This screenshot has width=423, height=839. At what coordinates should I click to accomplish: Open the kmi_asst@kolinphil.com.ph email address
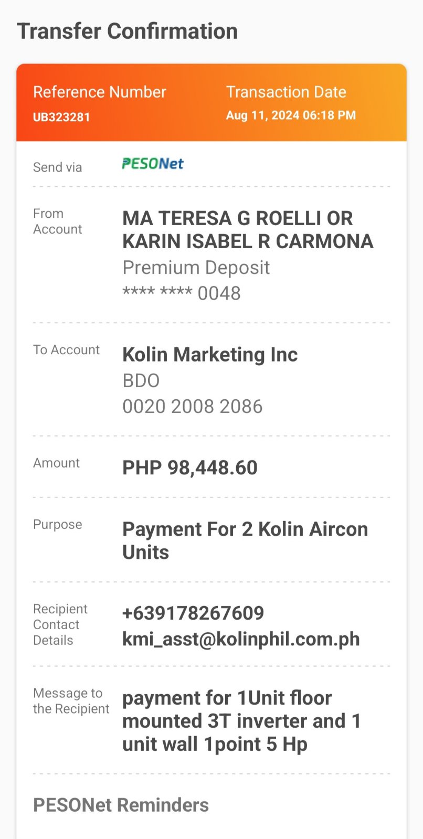[241, 640]
